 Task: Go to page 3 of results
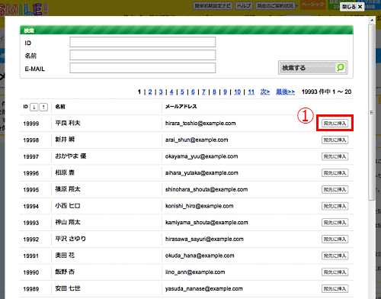pos(161,92)
